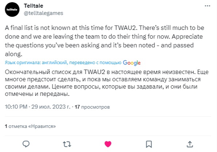
Task: Open the three-dot more options menu
Action: pyautogui.click(x=208, y=6)
